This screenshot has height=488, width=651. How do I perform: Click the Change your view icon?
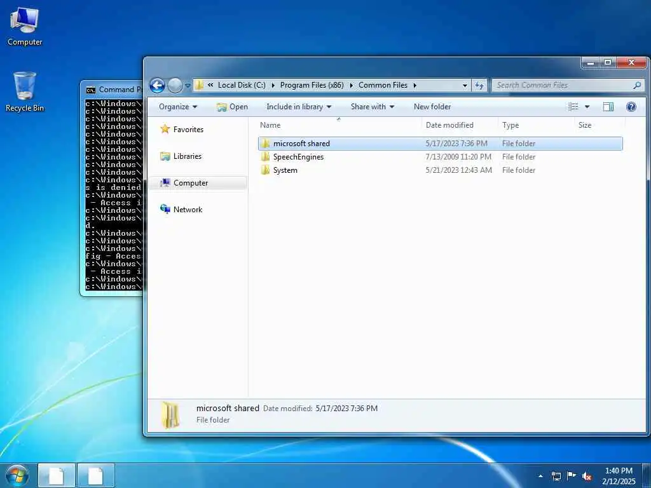coord(573,107)
